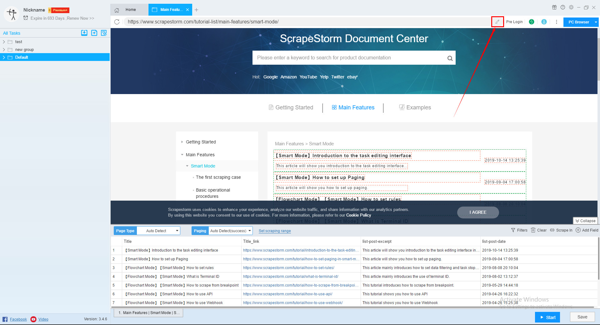The height and width of the screenshot is (325, 600).
Task: Open the Main Features documentation tab
Action: 353,107
